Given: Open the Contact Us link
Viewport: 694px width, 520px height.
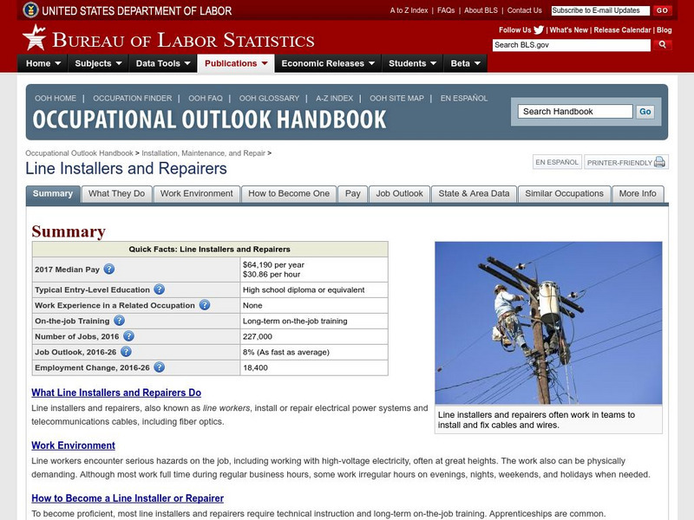Looking at the screenshot, I should (x=525, y=10).
